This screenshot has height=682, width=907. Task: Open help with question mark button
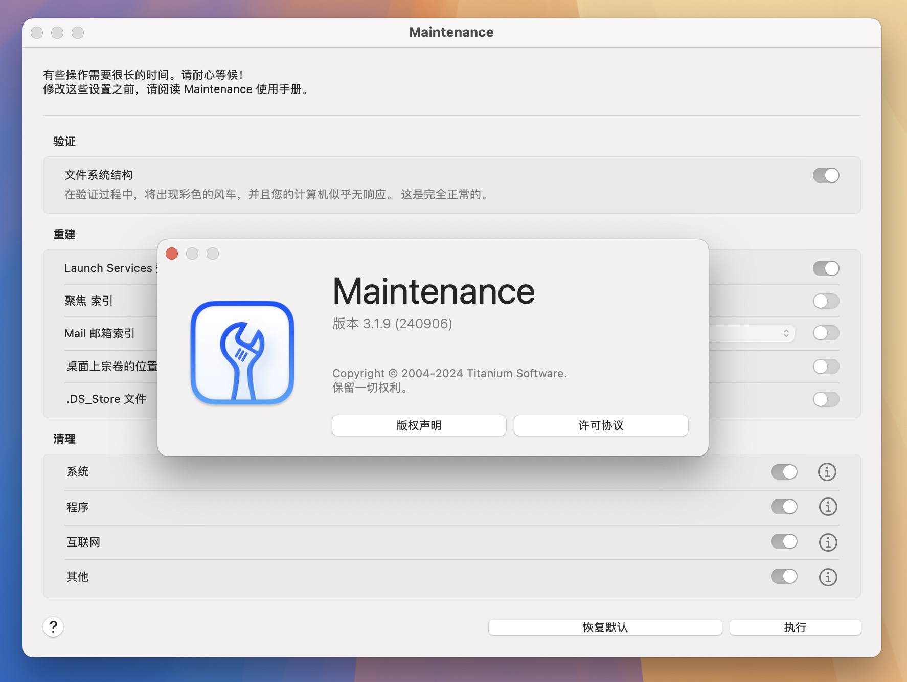[53, 627]
